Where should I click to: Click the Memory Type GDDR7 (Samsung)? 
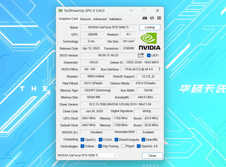pyautogui.click(x=97, y=90)
